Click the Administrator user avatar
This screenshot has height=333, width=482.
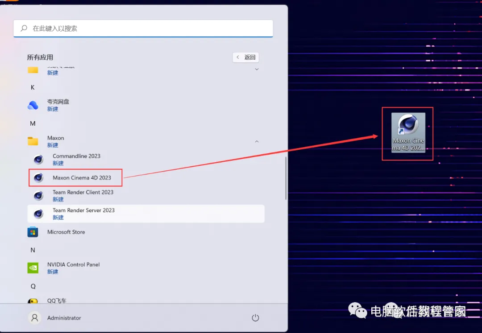pos(35,318)
